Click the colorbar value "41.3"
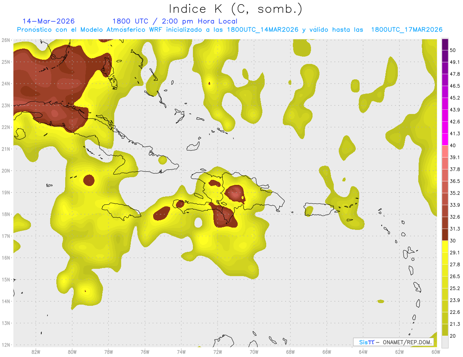This screenshot has width=463, height=357. (x=455, y=134)
